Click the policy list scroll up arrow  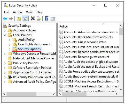click(121, 26)
